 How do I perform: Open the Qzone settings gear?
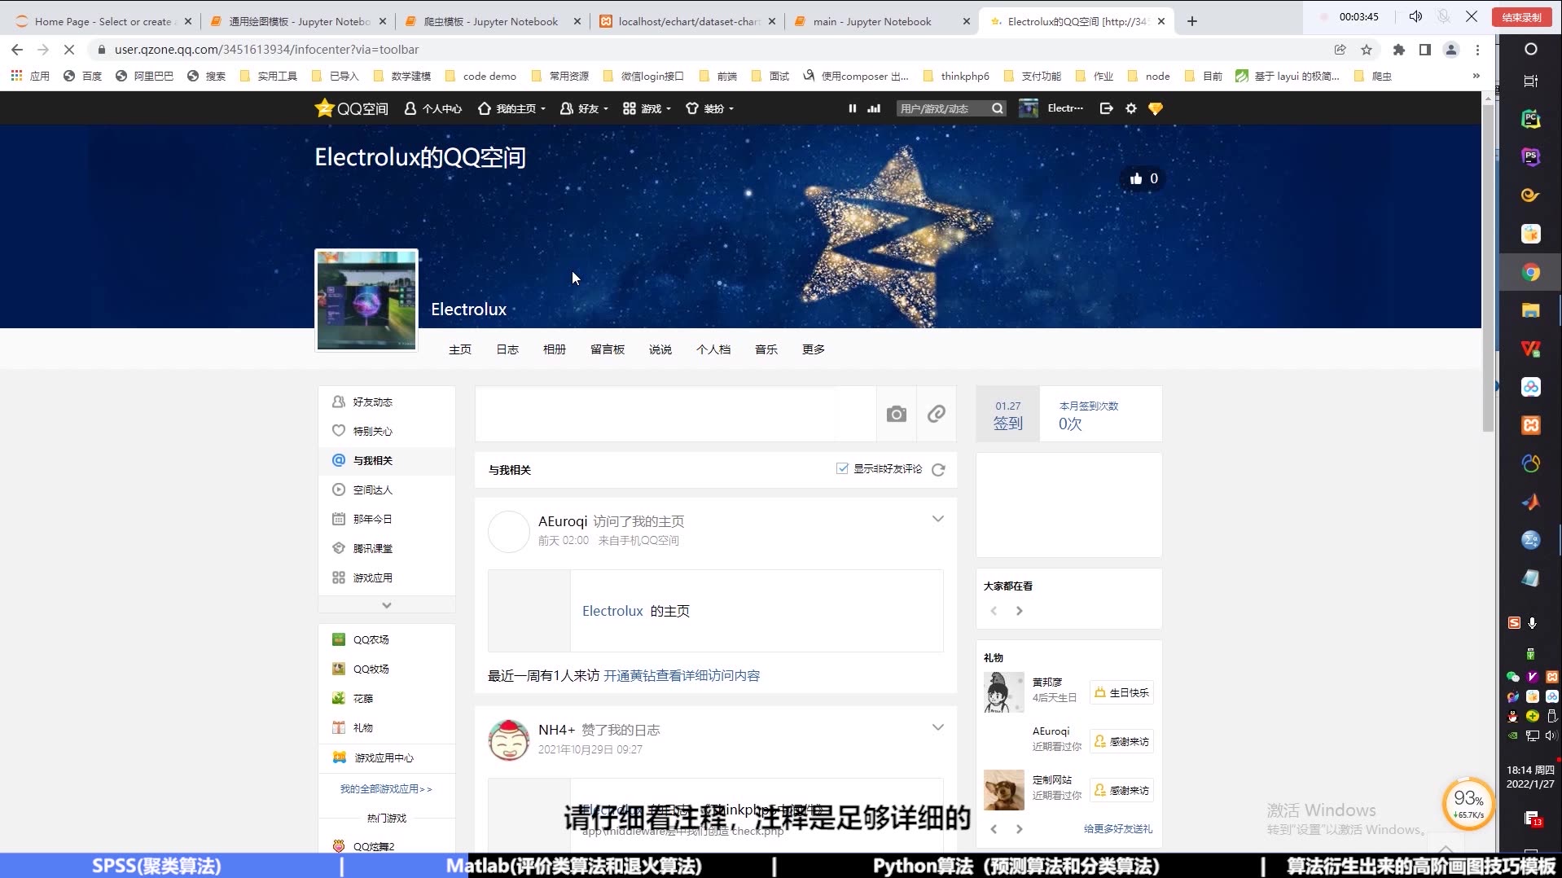tap(1131, 108)
